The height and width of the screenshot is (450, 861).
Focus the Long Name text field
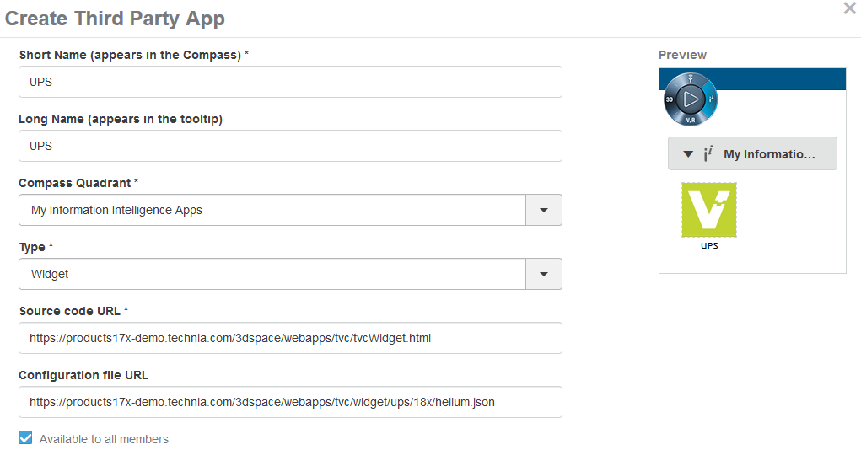tap(290, 146)
